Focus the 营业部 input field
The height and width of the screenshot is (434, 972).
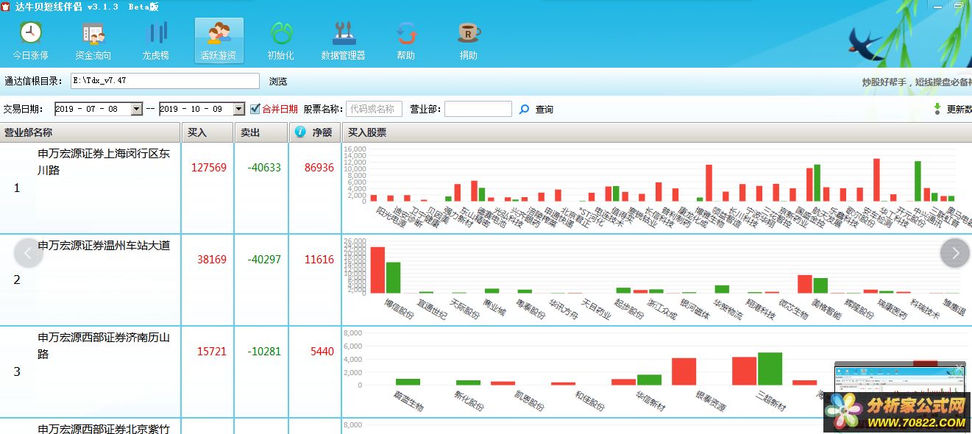478,109
